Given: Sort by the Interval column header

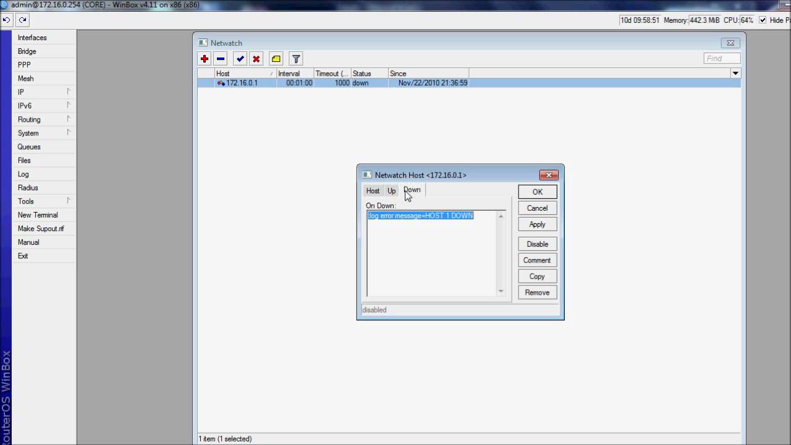Looking at the screenshot, I should click(x=295, y=74).
